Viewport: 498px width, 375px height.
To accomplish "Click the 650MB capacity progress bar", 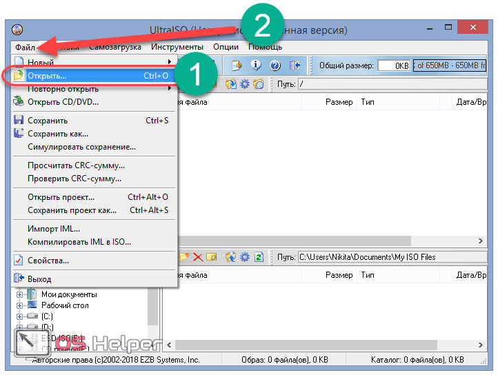I will pyautogui.click(x=450, y=65).
